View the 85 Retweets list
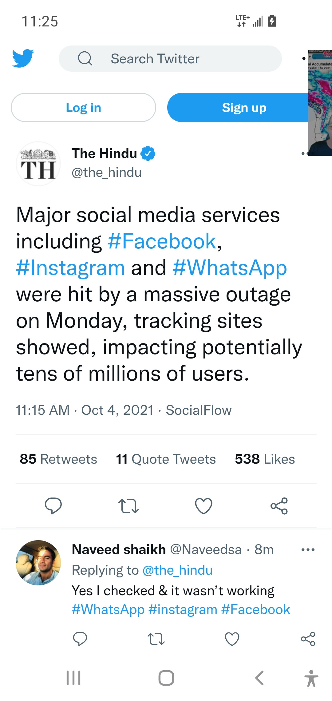This screenshot has width=332, height=701. (x=58, y=459)
